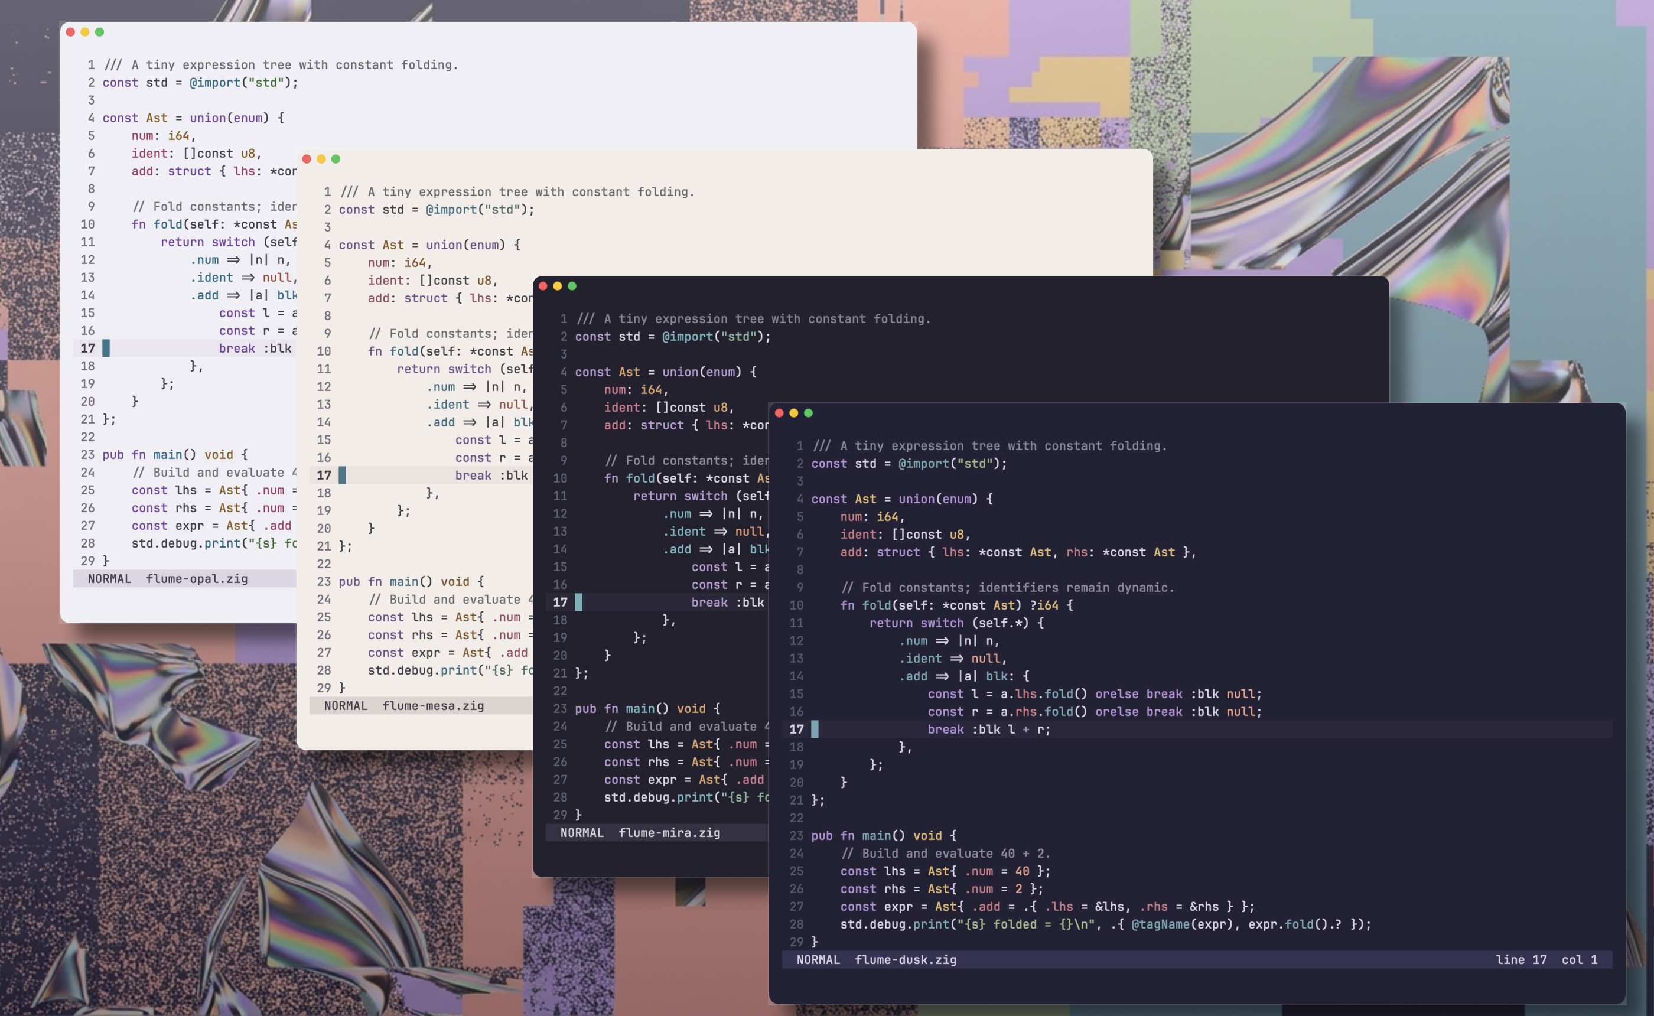Viewport: 1654px width, 1016px height.
Task: Click "const rhs" on line 26 of flume-dusk.zig
Action: point(872,889)
